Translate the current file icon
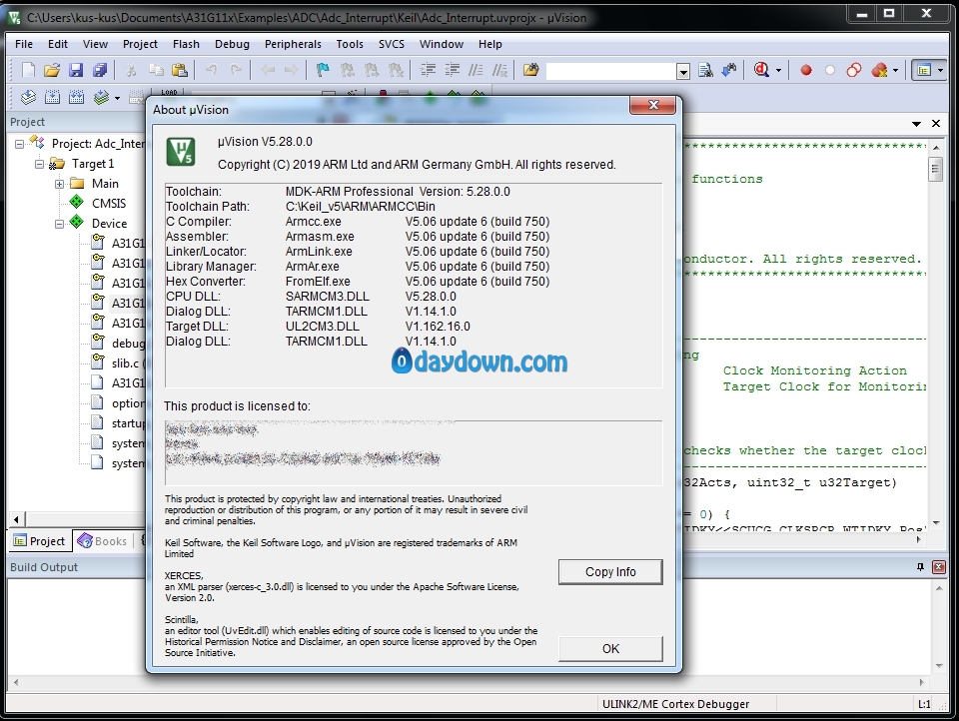Viewport: 959px width, 721px height. [28, 97]
